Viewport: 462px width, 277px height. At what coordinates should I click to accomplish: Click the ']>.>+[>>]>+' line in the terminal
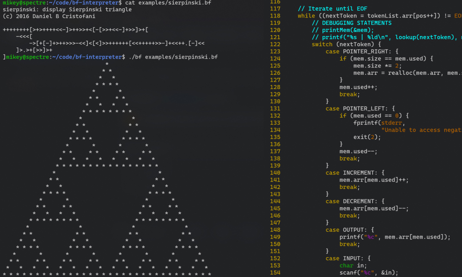(34, 50)
